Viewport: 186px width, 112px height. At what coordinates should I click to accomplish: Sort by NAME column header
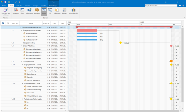click(x=31, y=23)
